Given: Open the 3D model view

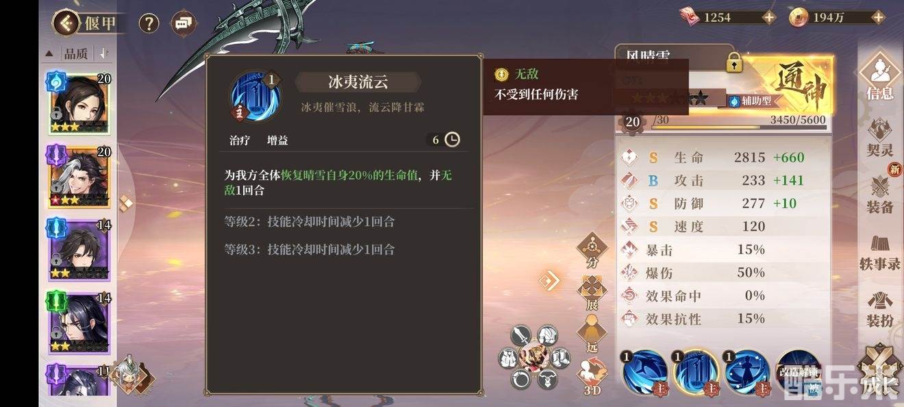Looking at the screenshot, I should click(592, 377).
